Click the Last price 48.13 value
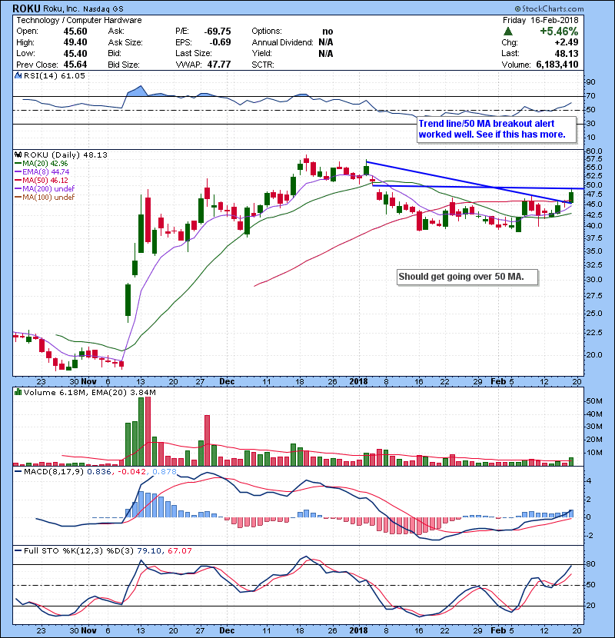 point(567,54)
